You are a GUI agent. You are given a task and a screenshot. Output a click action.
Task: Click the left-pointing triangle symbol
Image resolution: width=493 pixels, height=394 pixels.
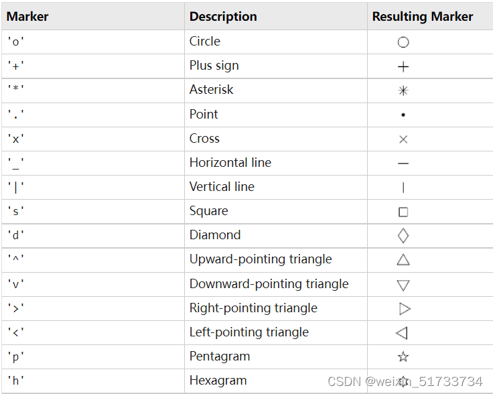pos(401,332)
